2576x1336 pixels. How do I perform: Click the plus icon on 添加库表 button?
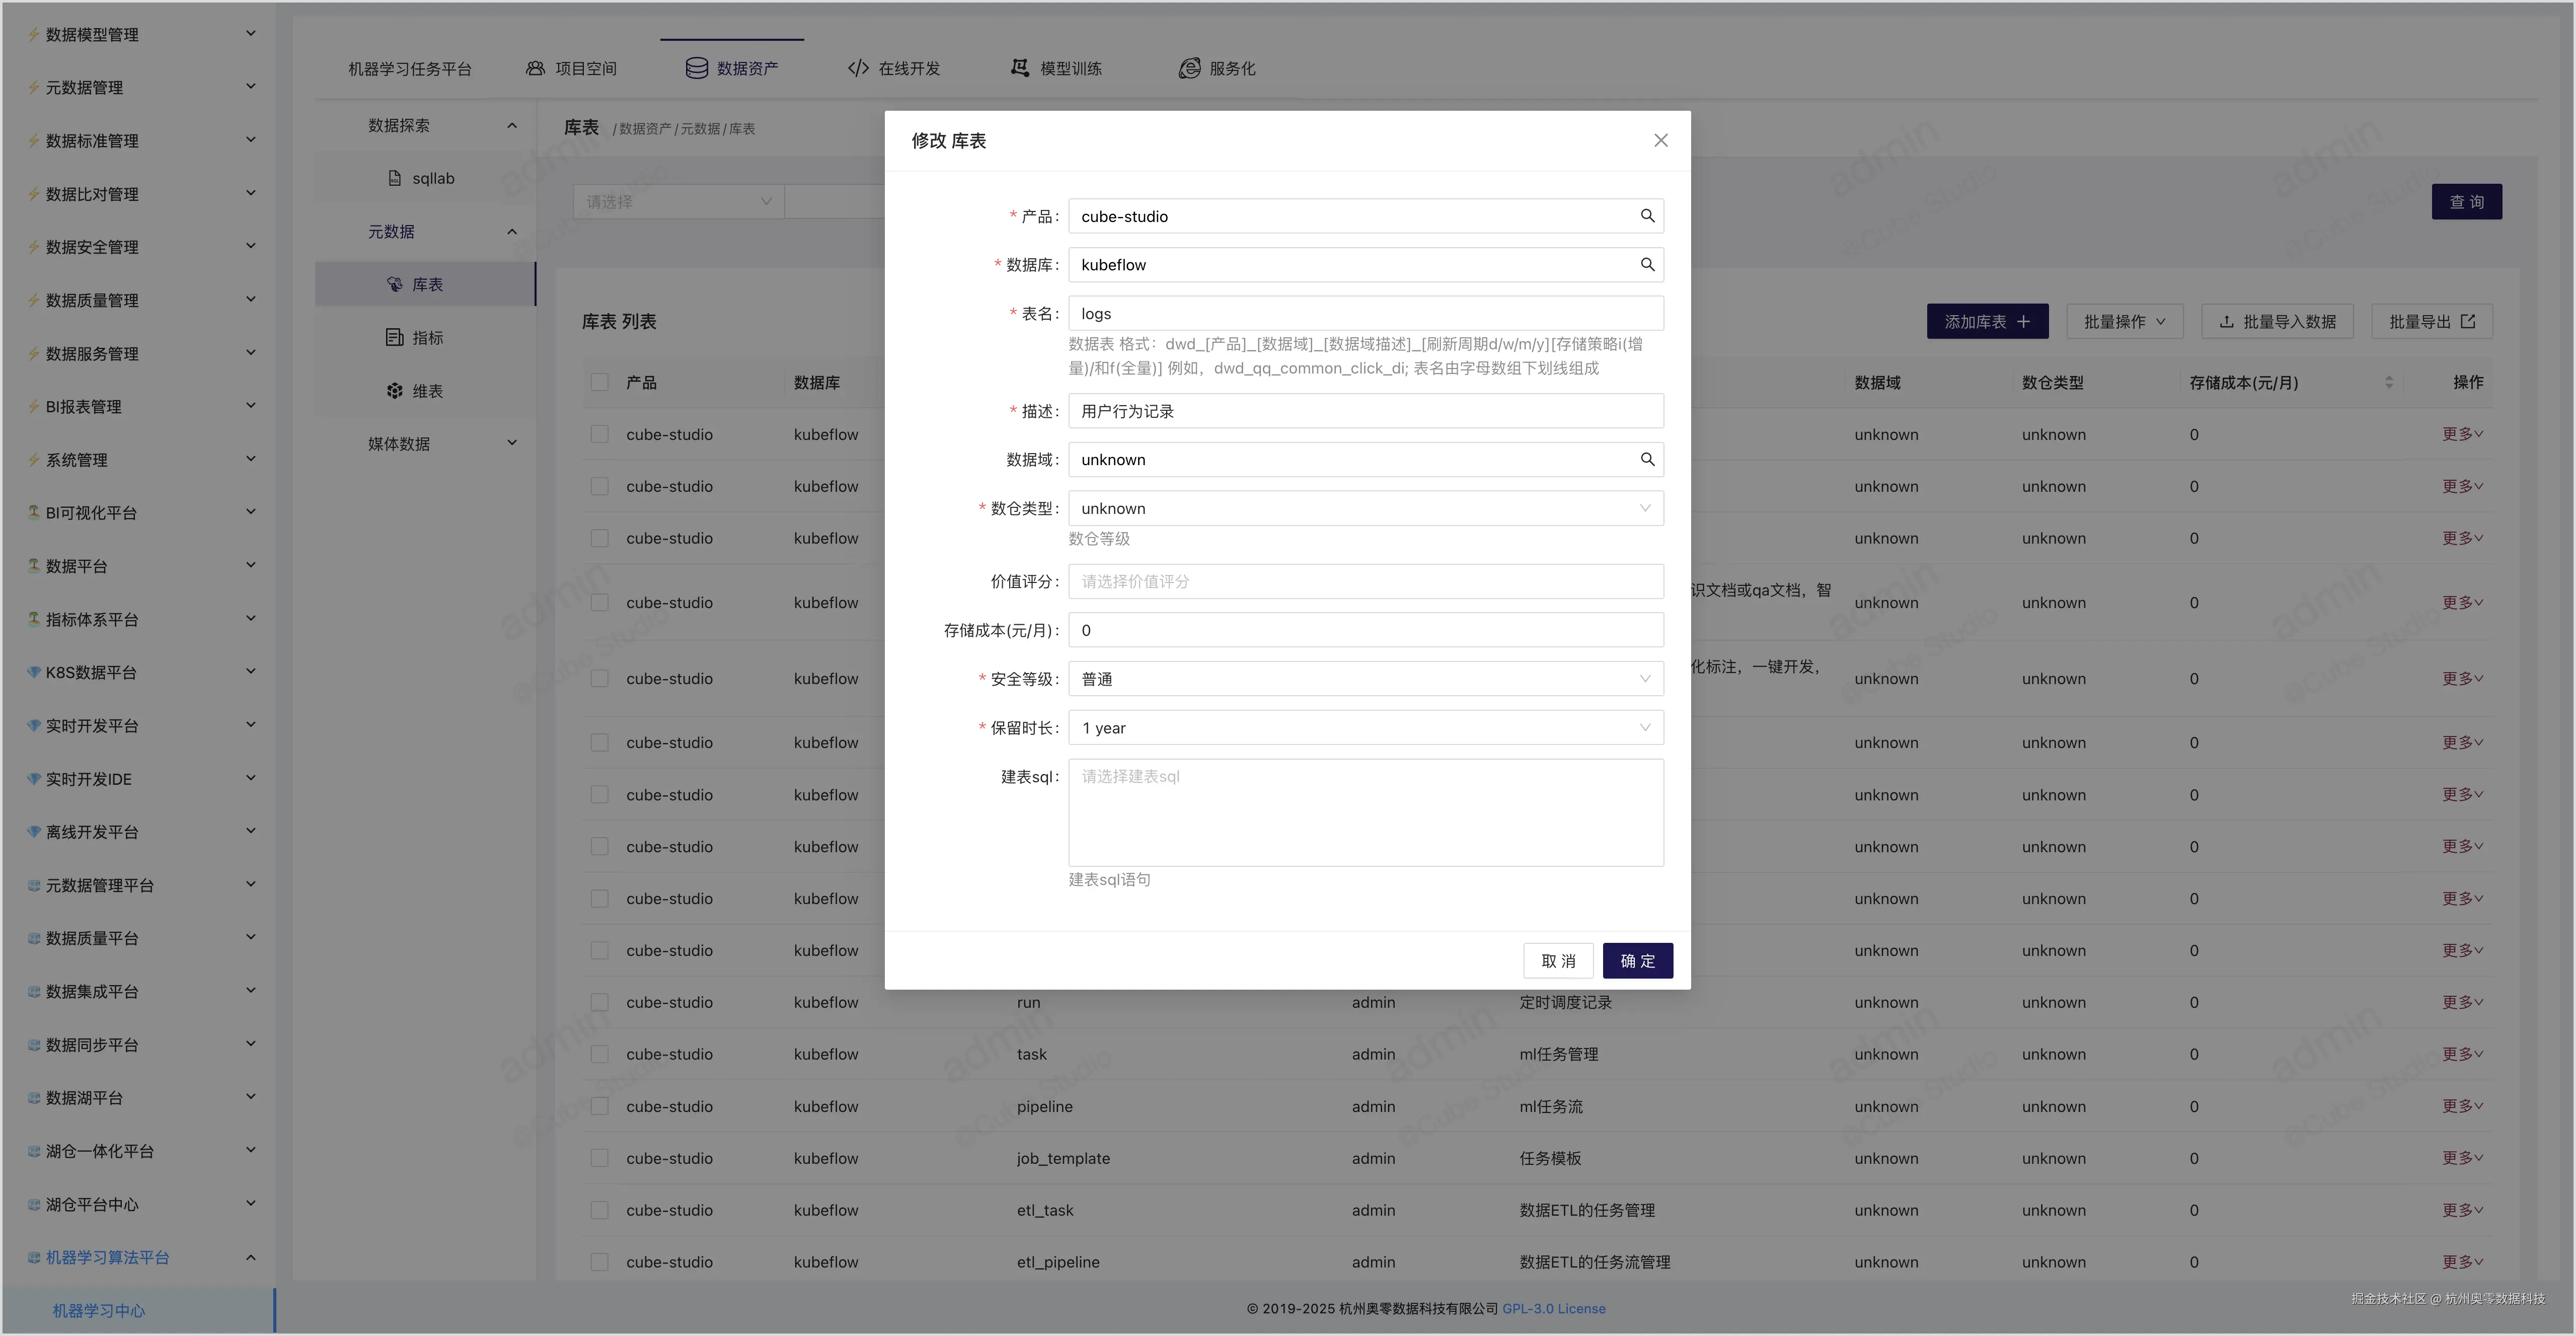point(2026,321)
